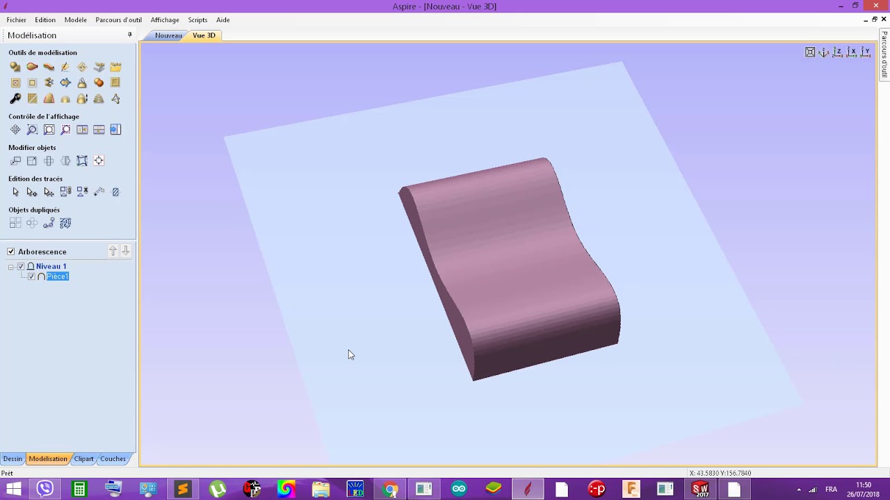Viewport: 890px width, 500px height.
Task: Click zoom to selection icon
Action: [65, 130]
